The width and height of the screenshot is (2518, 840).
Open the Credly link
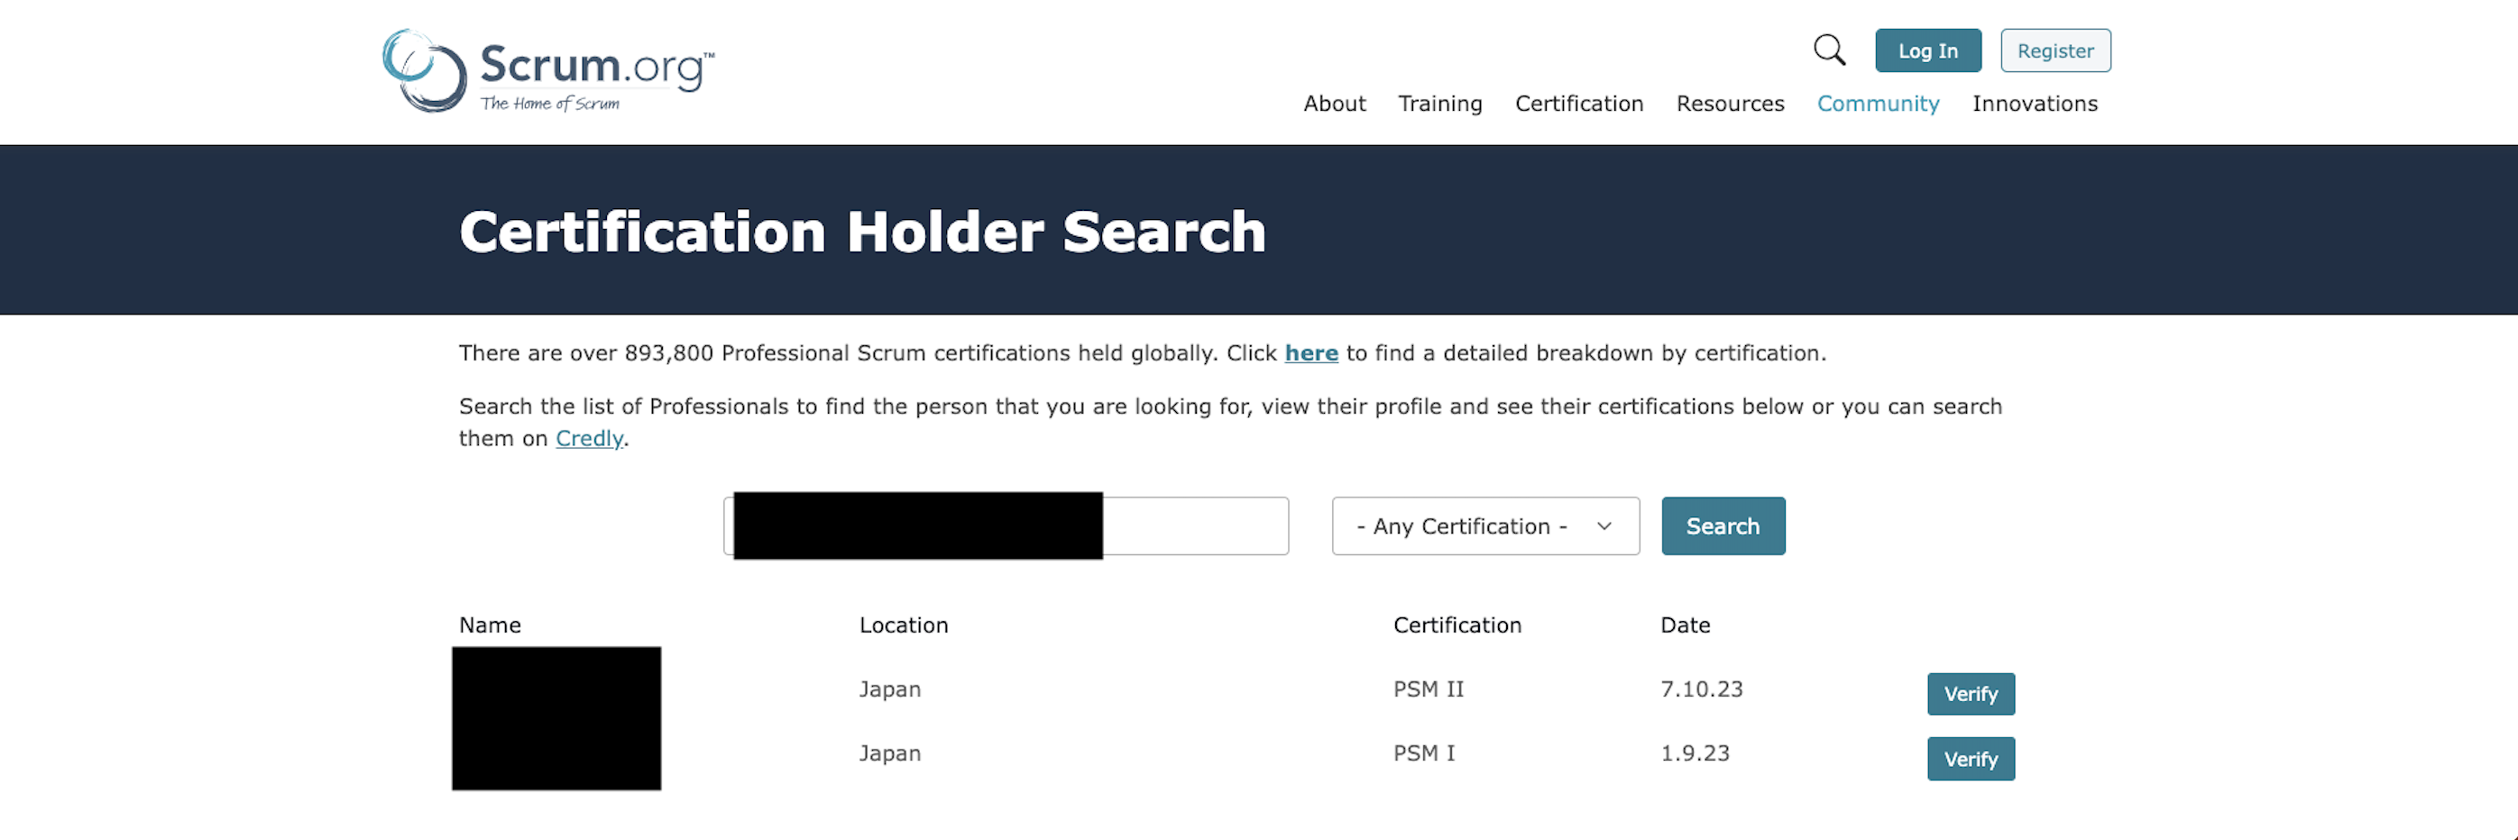click(588, 439)
